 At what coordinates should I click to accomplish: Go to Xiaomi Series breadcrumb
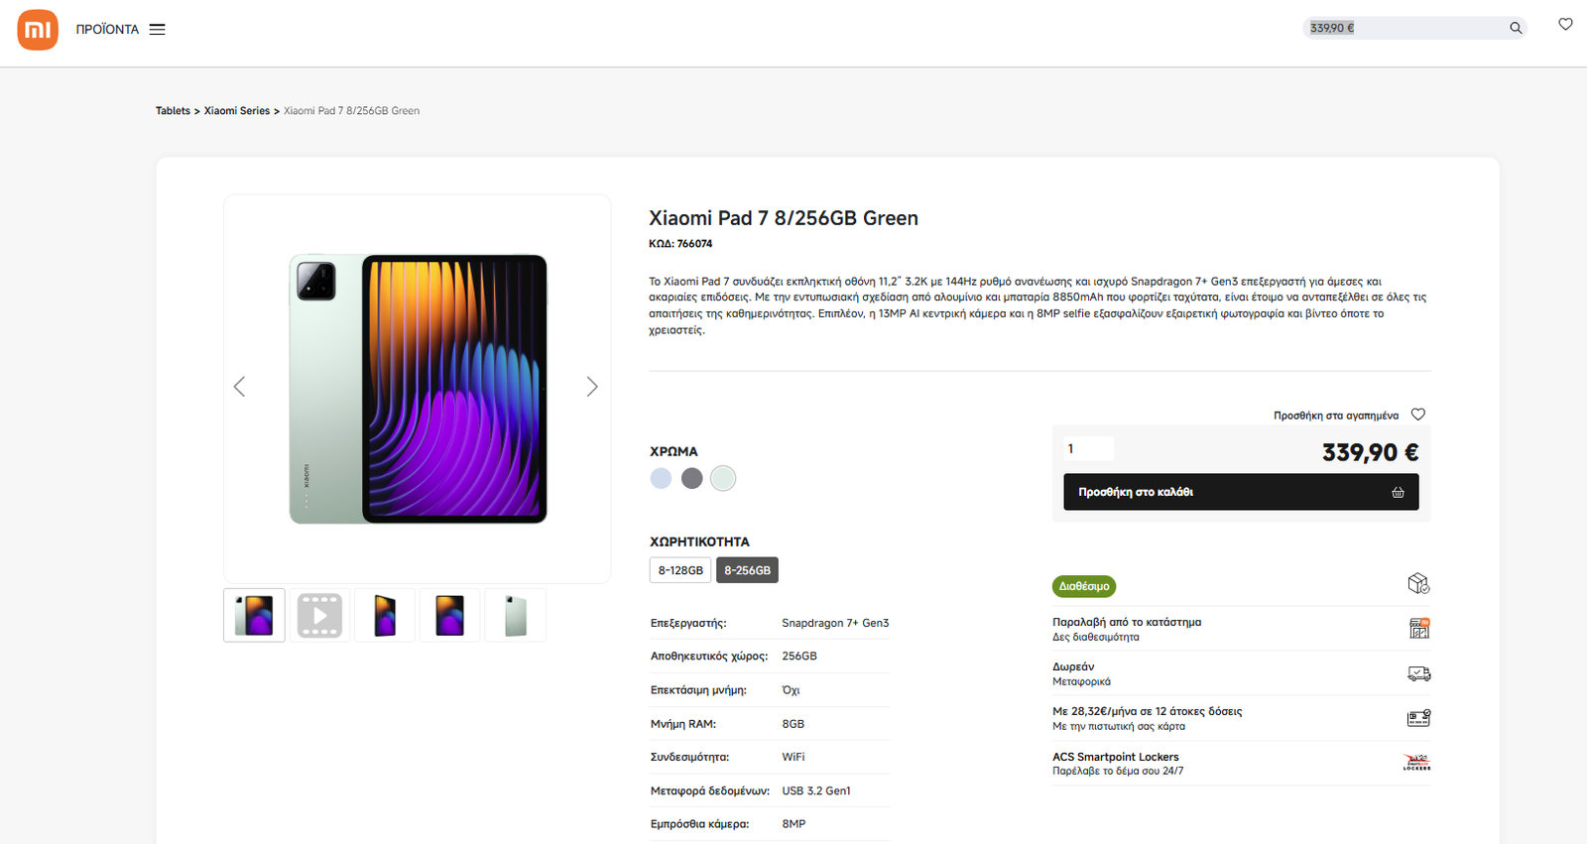237,111
